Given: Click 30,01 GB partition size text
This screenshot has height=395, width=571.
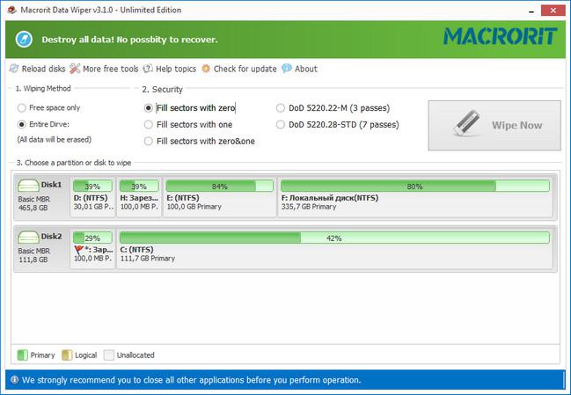Looking at the screenshot, I should click(94, 207).
